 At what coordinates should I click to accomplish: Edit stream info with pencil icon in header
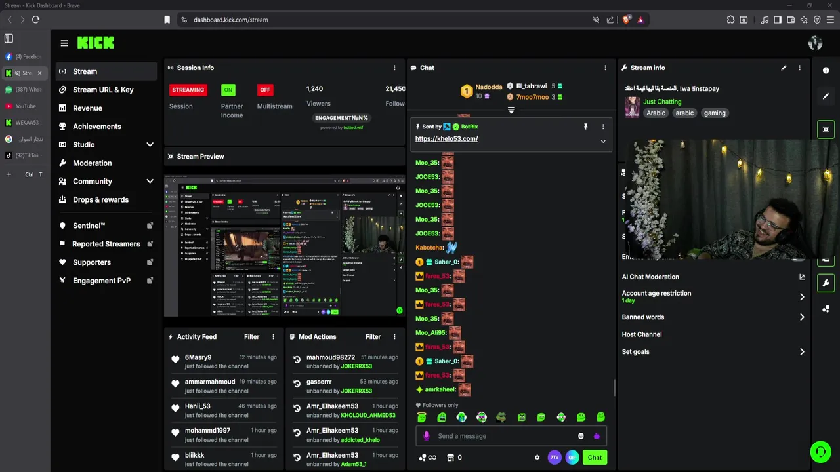click(784, 68)
